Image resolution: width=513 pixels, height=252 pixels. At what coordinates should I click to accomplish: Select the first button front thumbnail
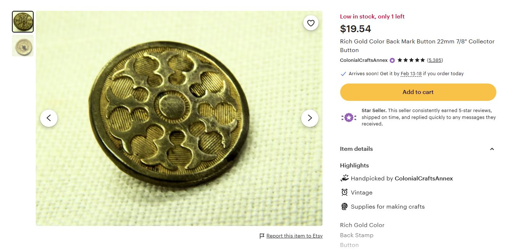coord(23,22)
